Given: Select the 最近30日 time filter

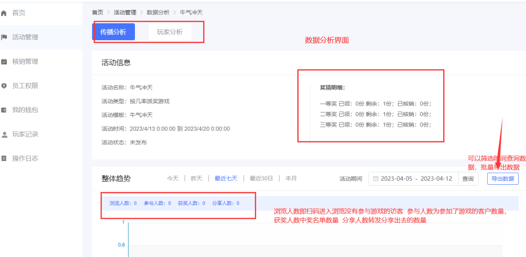Looking at the screenshot, I should [x=261, y=179].
